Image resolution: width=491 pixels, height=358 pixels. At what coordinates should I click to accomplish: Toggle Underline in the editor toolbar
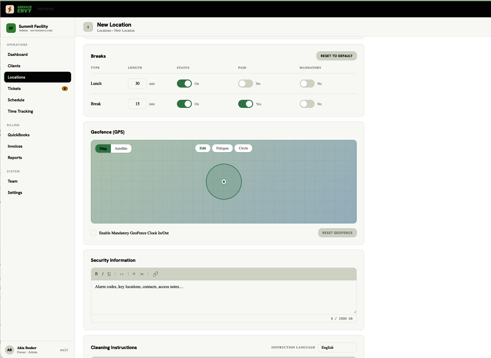(x=109, y=274)
